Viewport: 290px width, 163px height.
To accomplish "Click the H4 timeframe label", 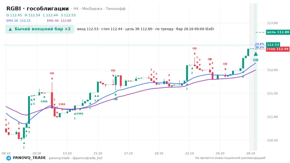I will (x=76, y=9).
